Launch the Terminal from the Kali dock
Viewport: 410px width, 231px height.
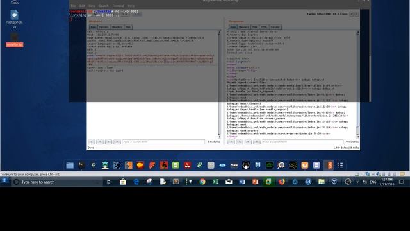click(81, 166)
